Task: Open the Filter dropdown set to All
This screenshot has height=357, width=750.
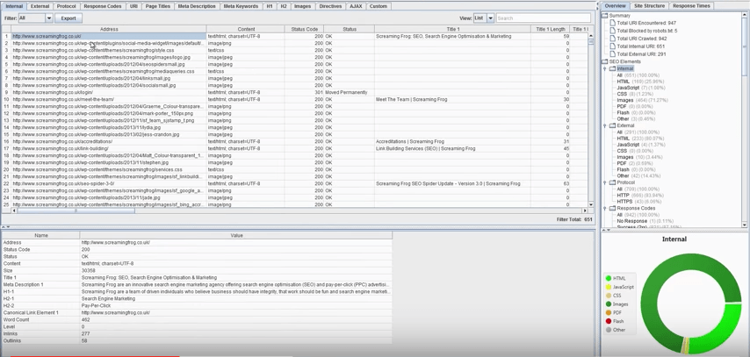Action: pyautogui.click(x=35, y=18)
